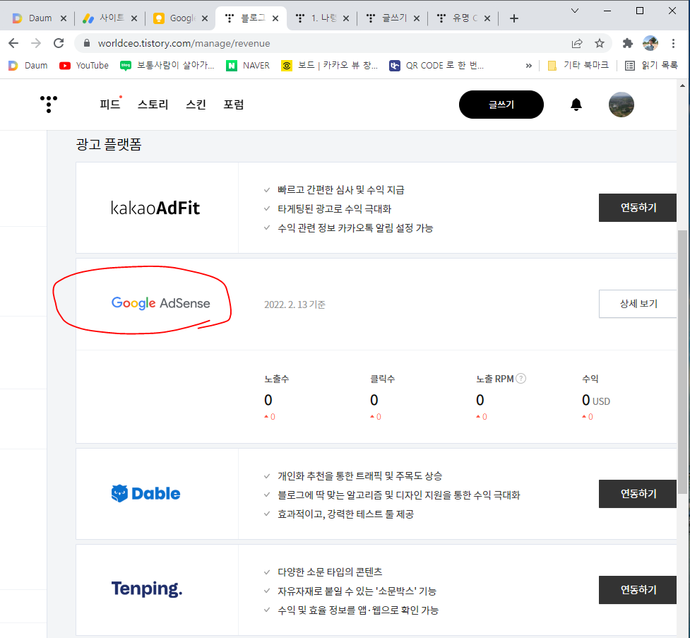Go back with browser back arrow
Screen dimensions: 690x638
tap(13, 43)
